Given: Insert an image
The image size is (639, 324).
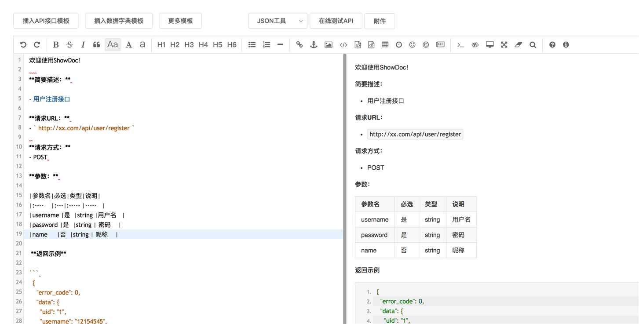Looking at the screenshot, I should pos(329,44).
